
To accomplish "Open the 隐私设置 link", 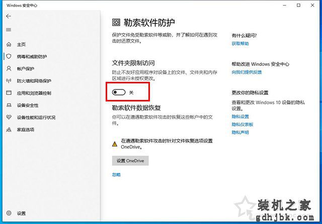I will [x=240, y=117].
